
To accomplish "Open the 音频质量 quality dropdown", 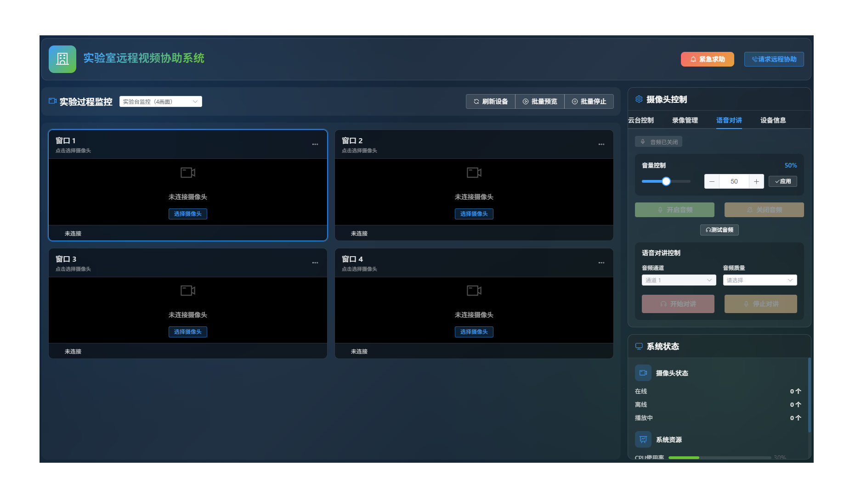I will 759,280.
